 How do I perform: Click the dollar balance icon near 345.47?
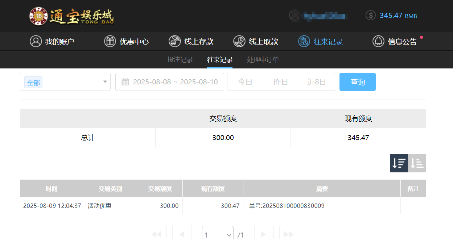[x=370, y=16]
